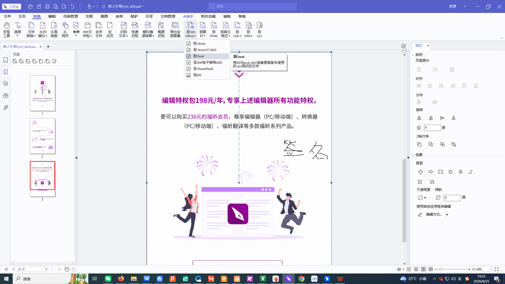Open Chrome from the taskbar

tap(301, 279)
